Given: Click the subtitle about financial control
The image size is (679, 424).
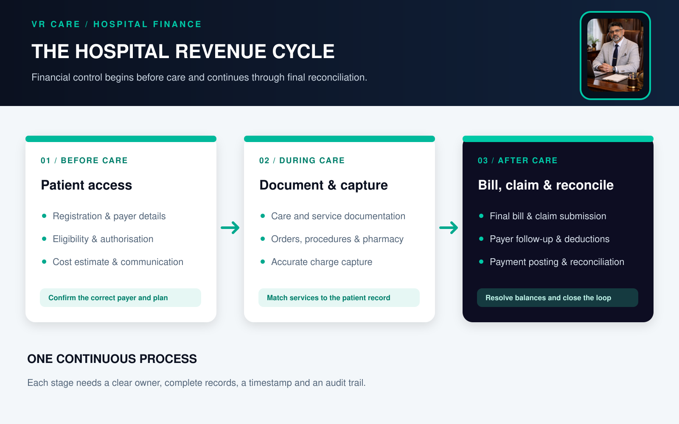Looking at the screenshot, I should pyautogui.click(x=199, y=78).
